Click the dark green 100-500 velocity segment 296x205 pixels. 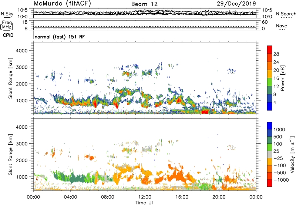[270, 140]
